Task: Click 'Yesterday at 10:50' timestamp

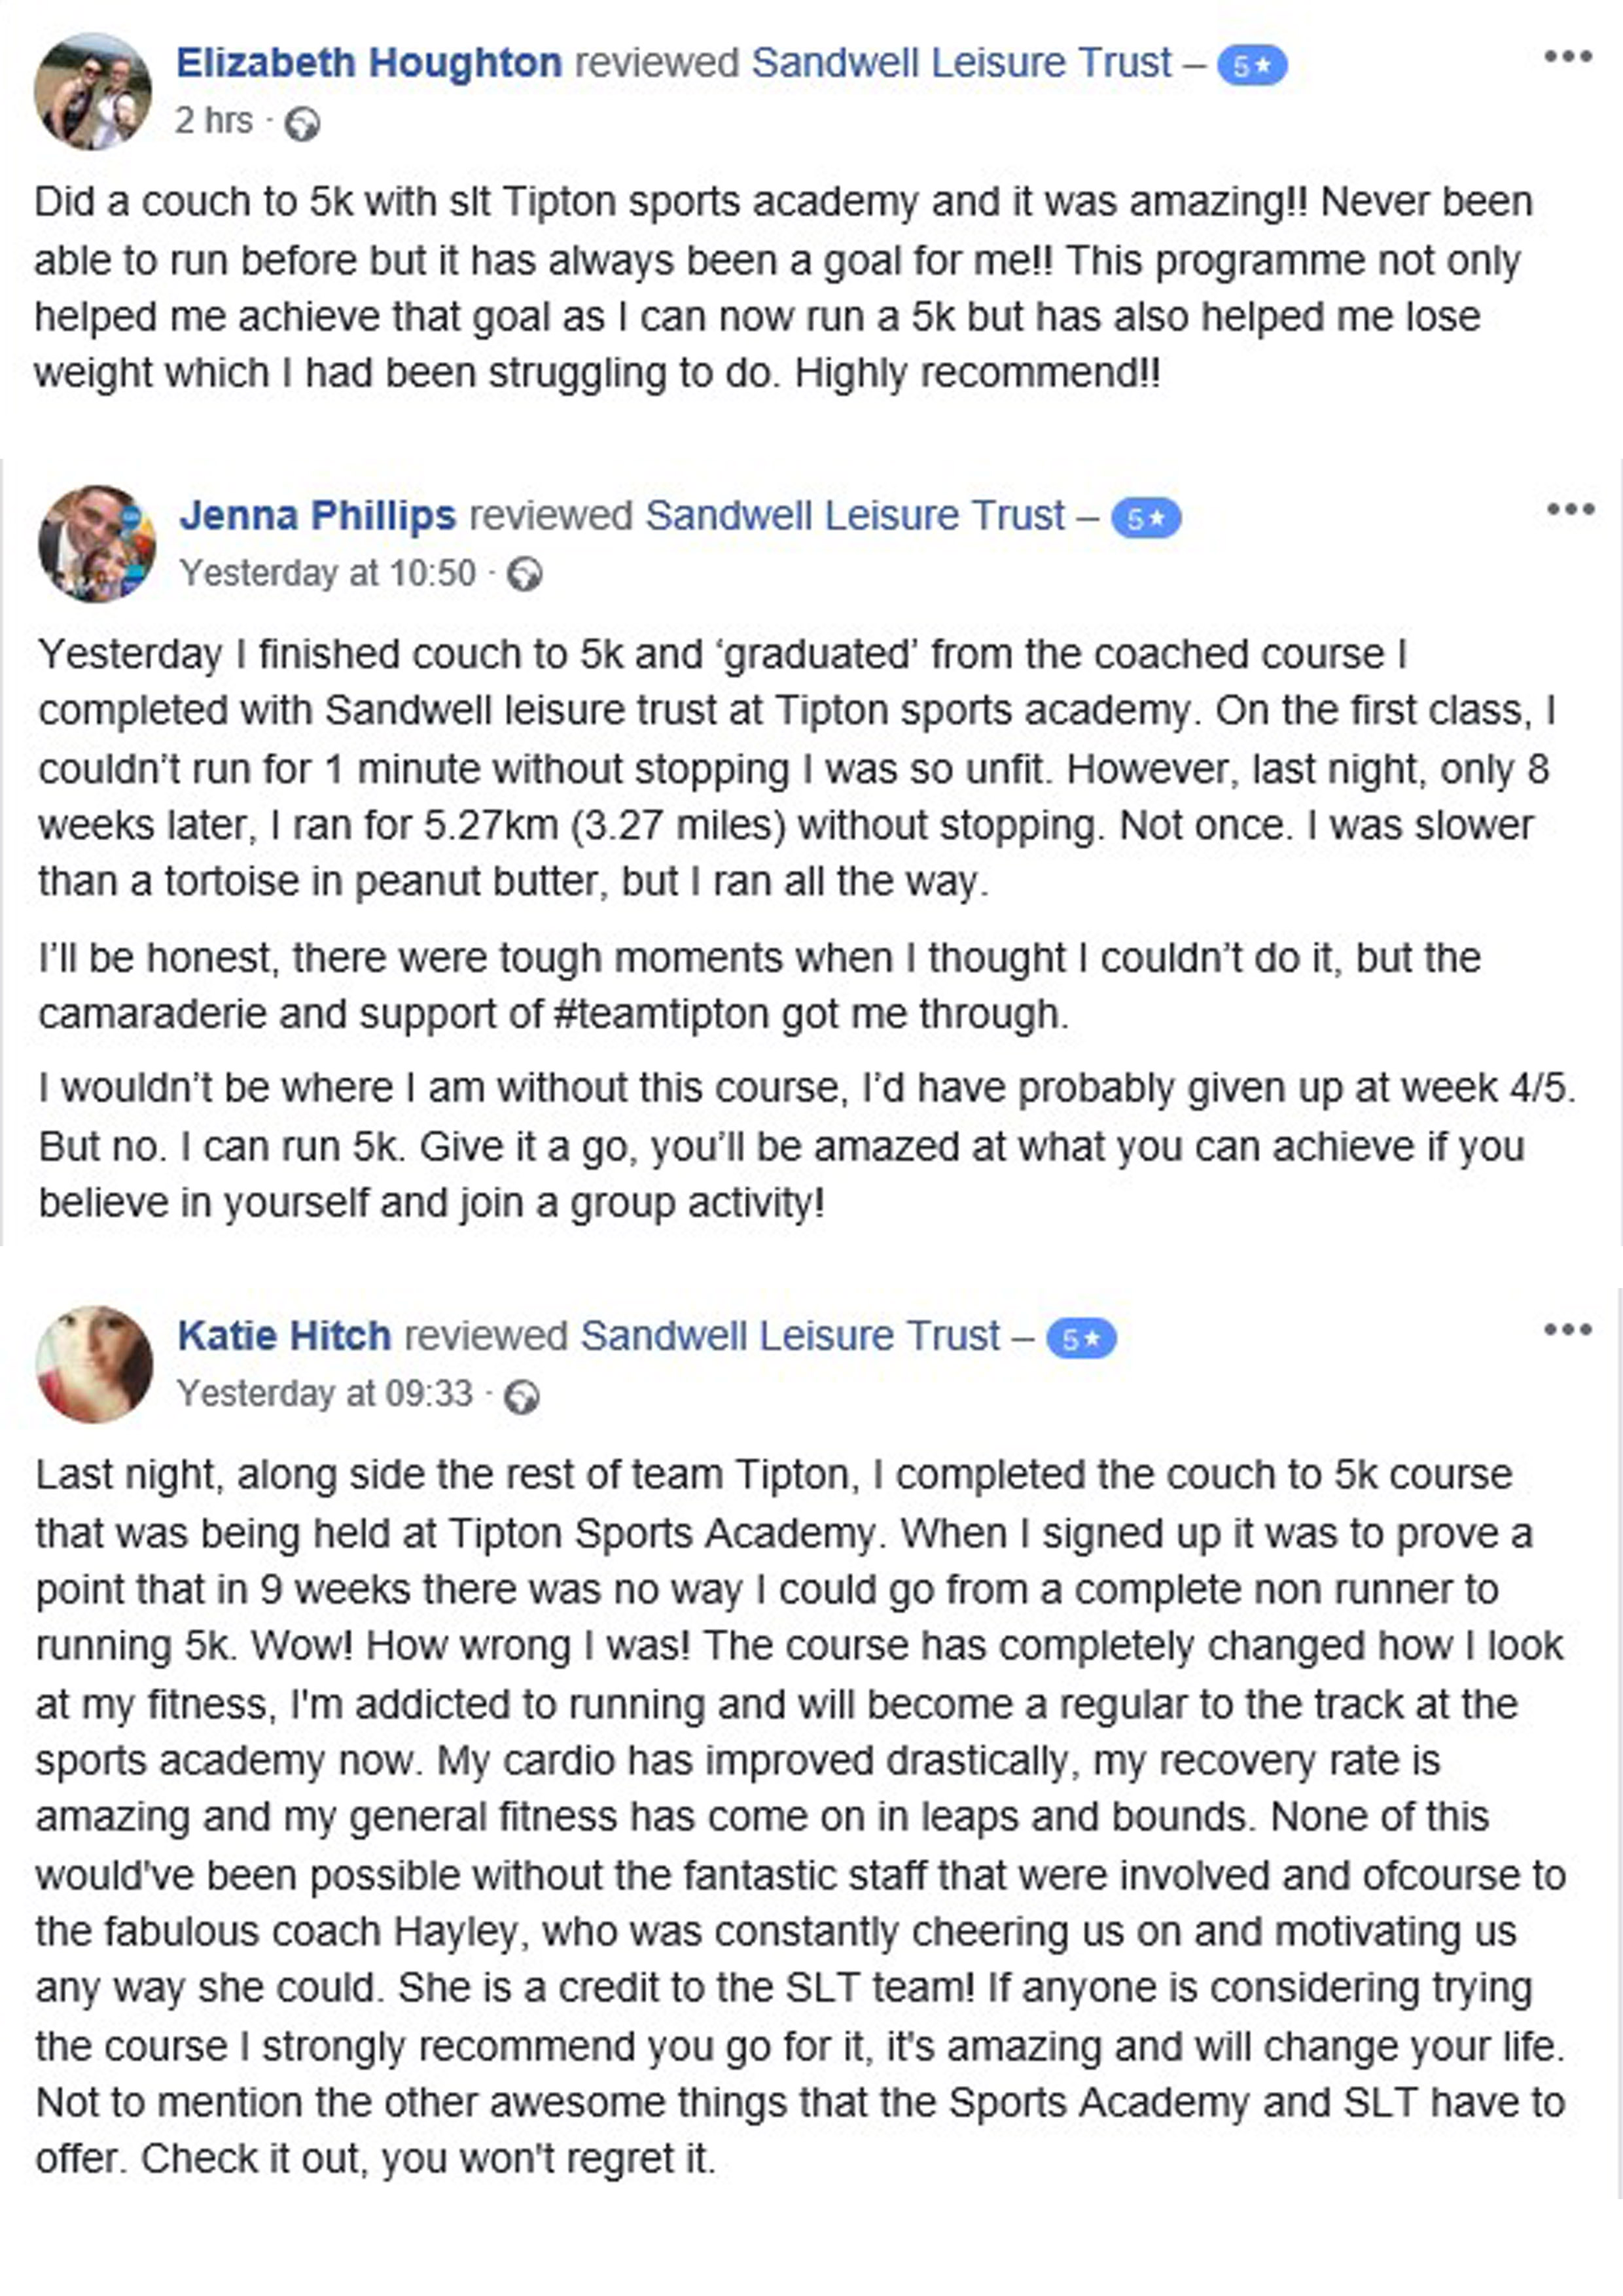Action: coord(328,573)
